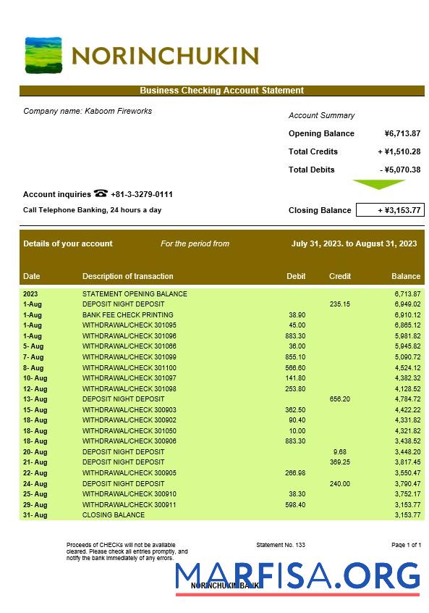The width and height of the screenshot is (429, 613).
Task: Click the 38.90 debit for bank fee
Action: (x=297, y=314)
